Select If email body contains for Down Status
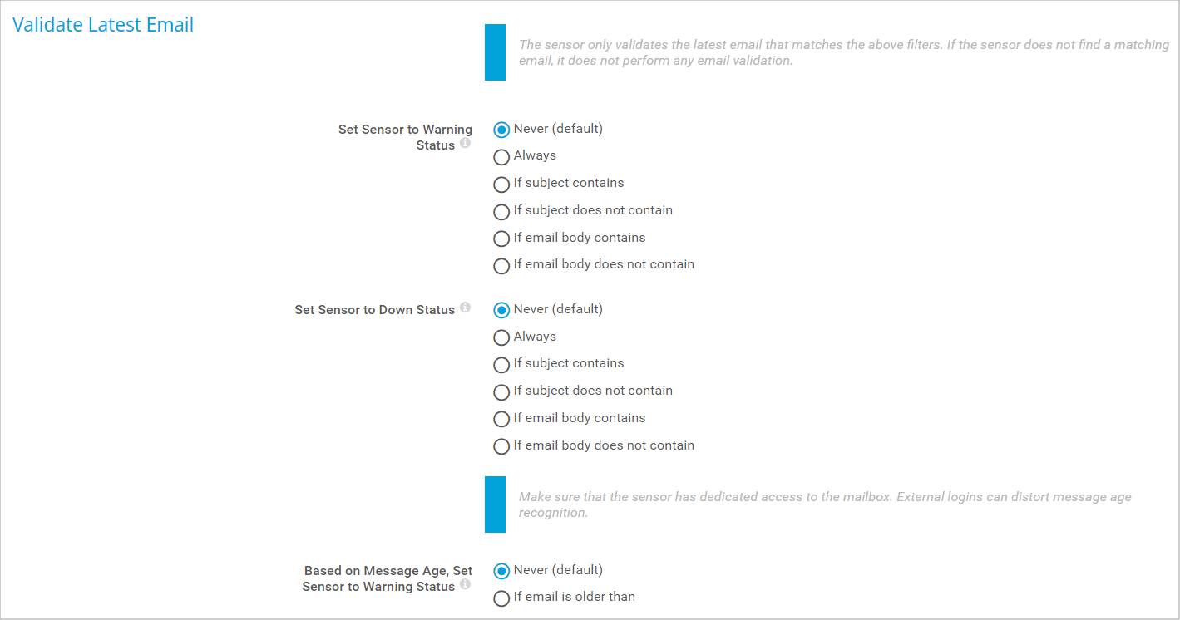Screen dimensions: 1180x620 pos(501,420)
